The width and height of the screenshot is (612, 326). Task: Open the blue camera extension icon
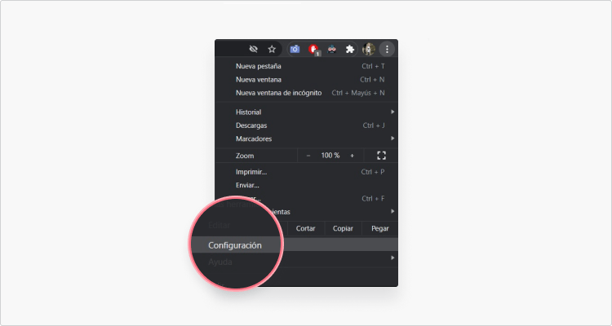pyautogui.click(x=295, y=49)
